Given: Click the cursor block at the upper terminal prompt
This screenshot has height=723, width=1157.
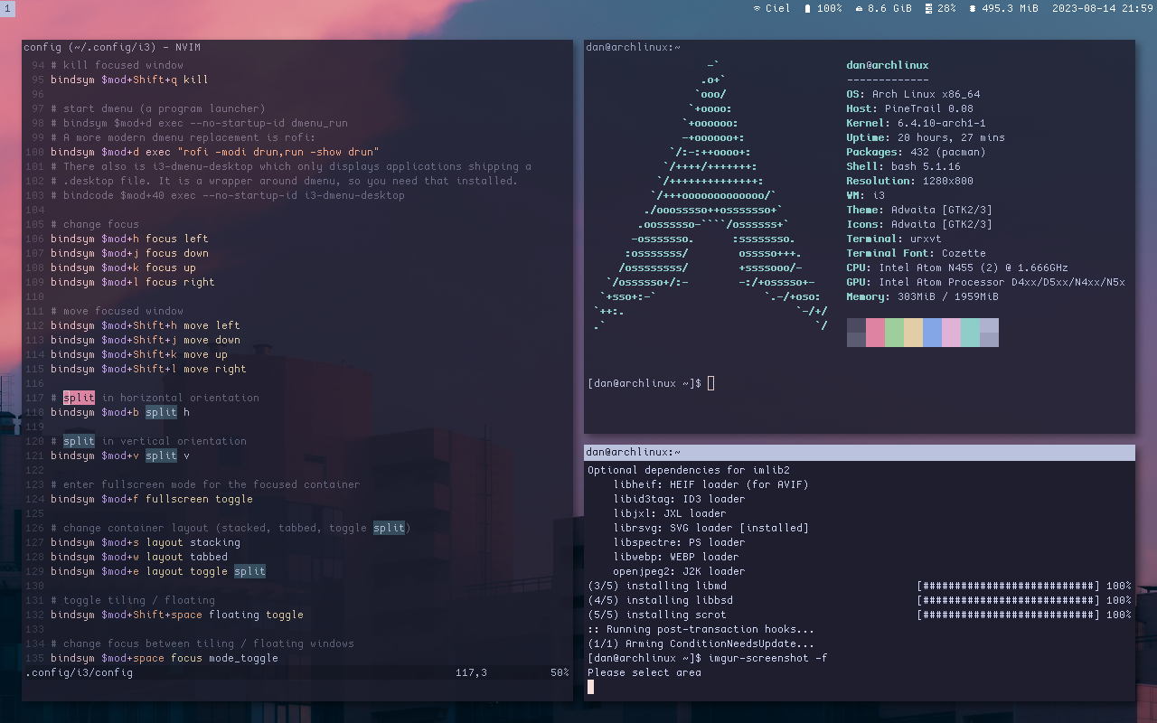Looking at the screenshot, I should (711, 383).
